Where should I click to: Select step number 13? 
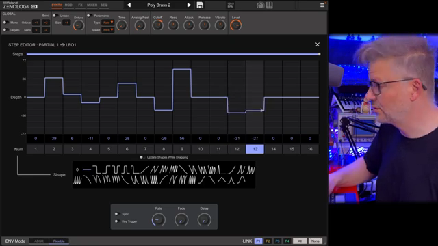pos(255,149)
